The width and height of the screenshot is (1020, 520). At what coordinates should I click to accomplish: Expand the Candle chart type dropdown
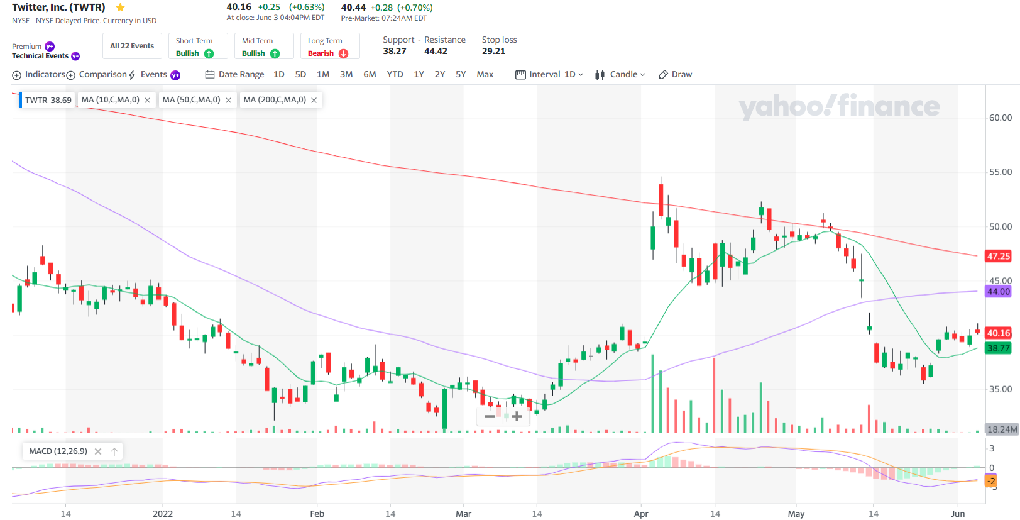[642, 75]
